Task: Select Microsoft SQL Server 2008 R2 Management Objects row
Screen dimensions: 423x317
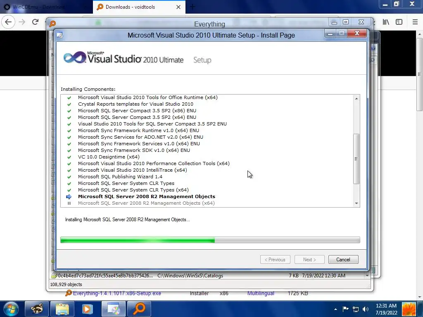Action: pyautogui.click(x=147, y=196)
